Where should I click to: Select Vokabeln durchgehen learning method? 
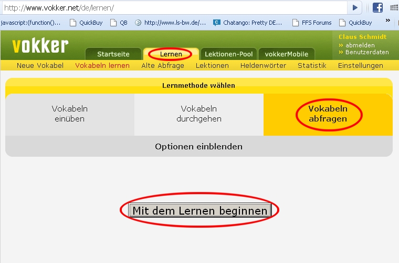point(199,114)
